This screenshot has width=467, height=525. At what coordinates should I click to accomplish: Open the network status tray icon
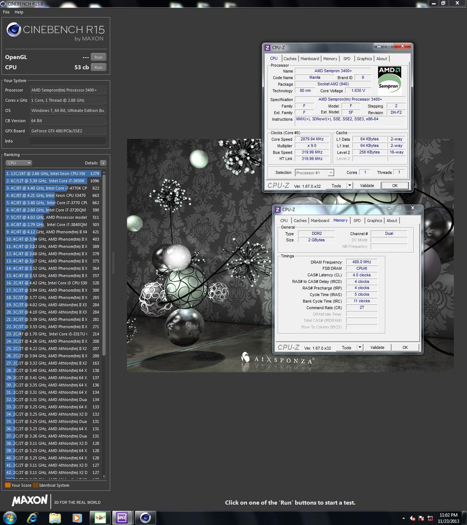pos(431,518)
